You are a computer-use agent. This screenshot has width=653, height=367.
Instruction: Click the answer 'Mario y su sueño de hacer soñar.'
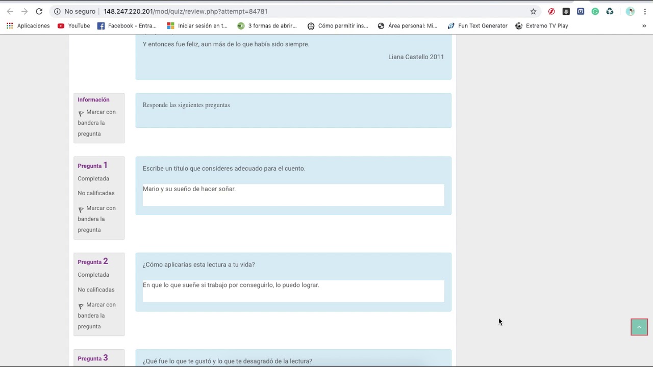coord(189,189)
